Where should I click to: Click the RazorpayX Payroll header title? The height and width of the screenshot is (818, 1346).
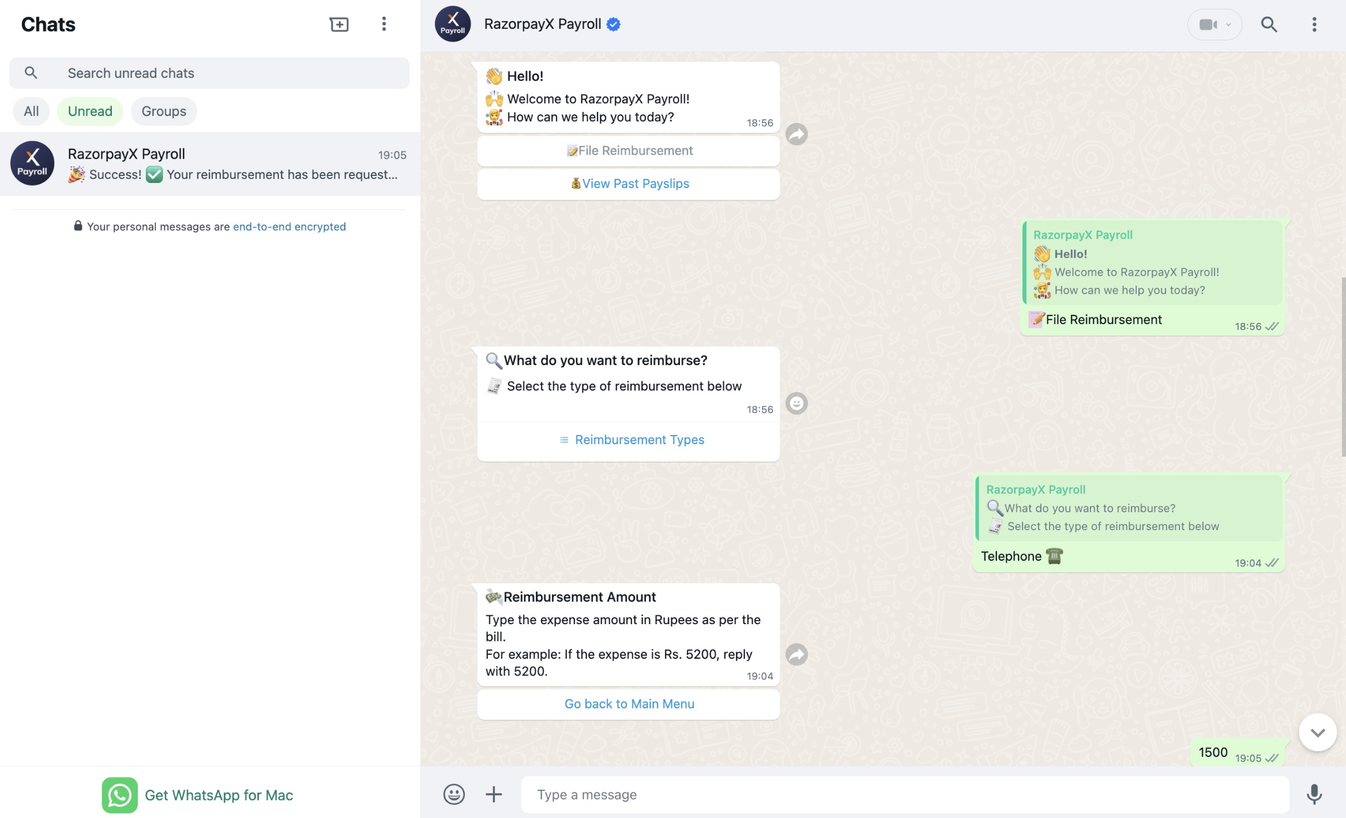point(543,24)
